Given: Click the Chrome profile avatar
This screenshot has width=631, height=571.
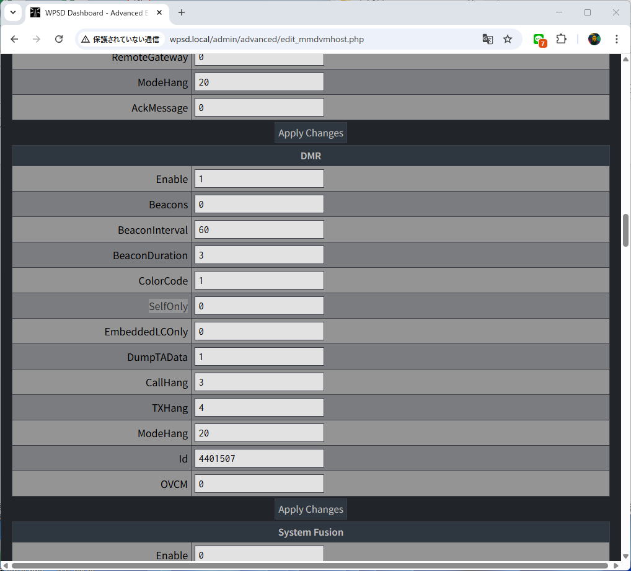Looking at the screenshot, I should [594, 39].
